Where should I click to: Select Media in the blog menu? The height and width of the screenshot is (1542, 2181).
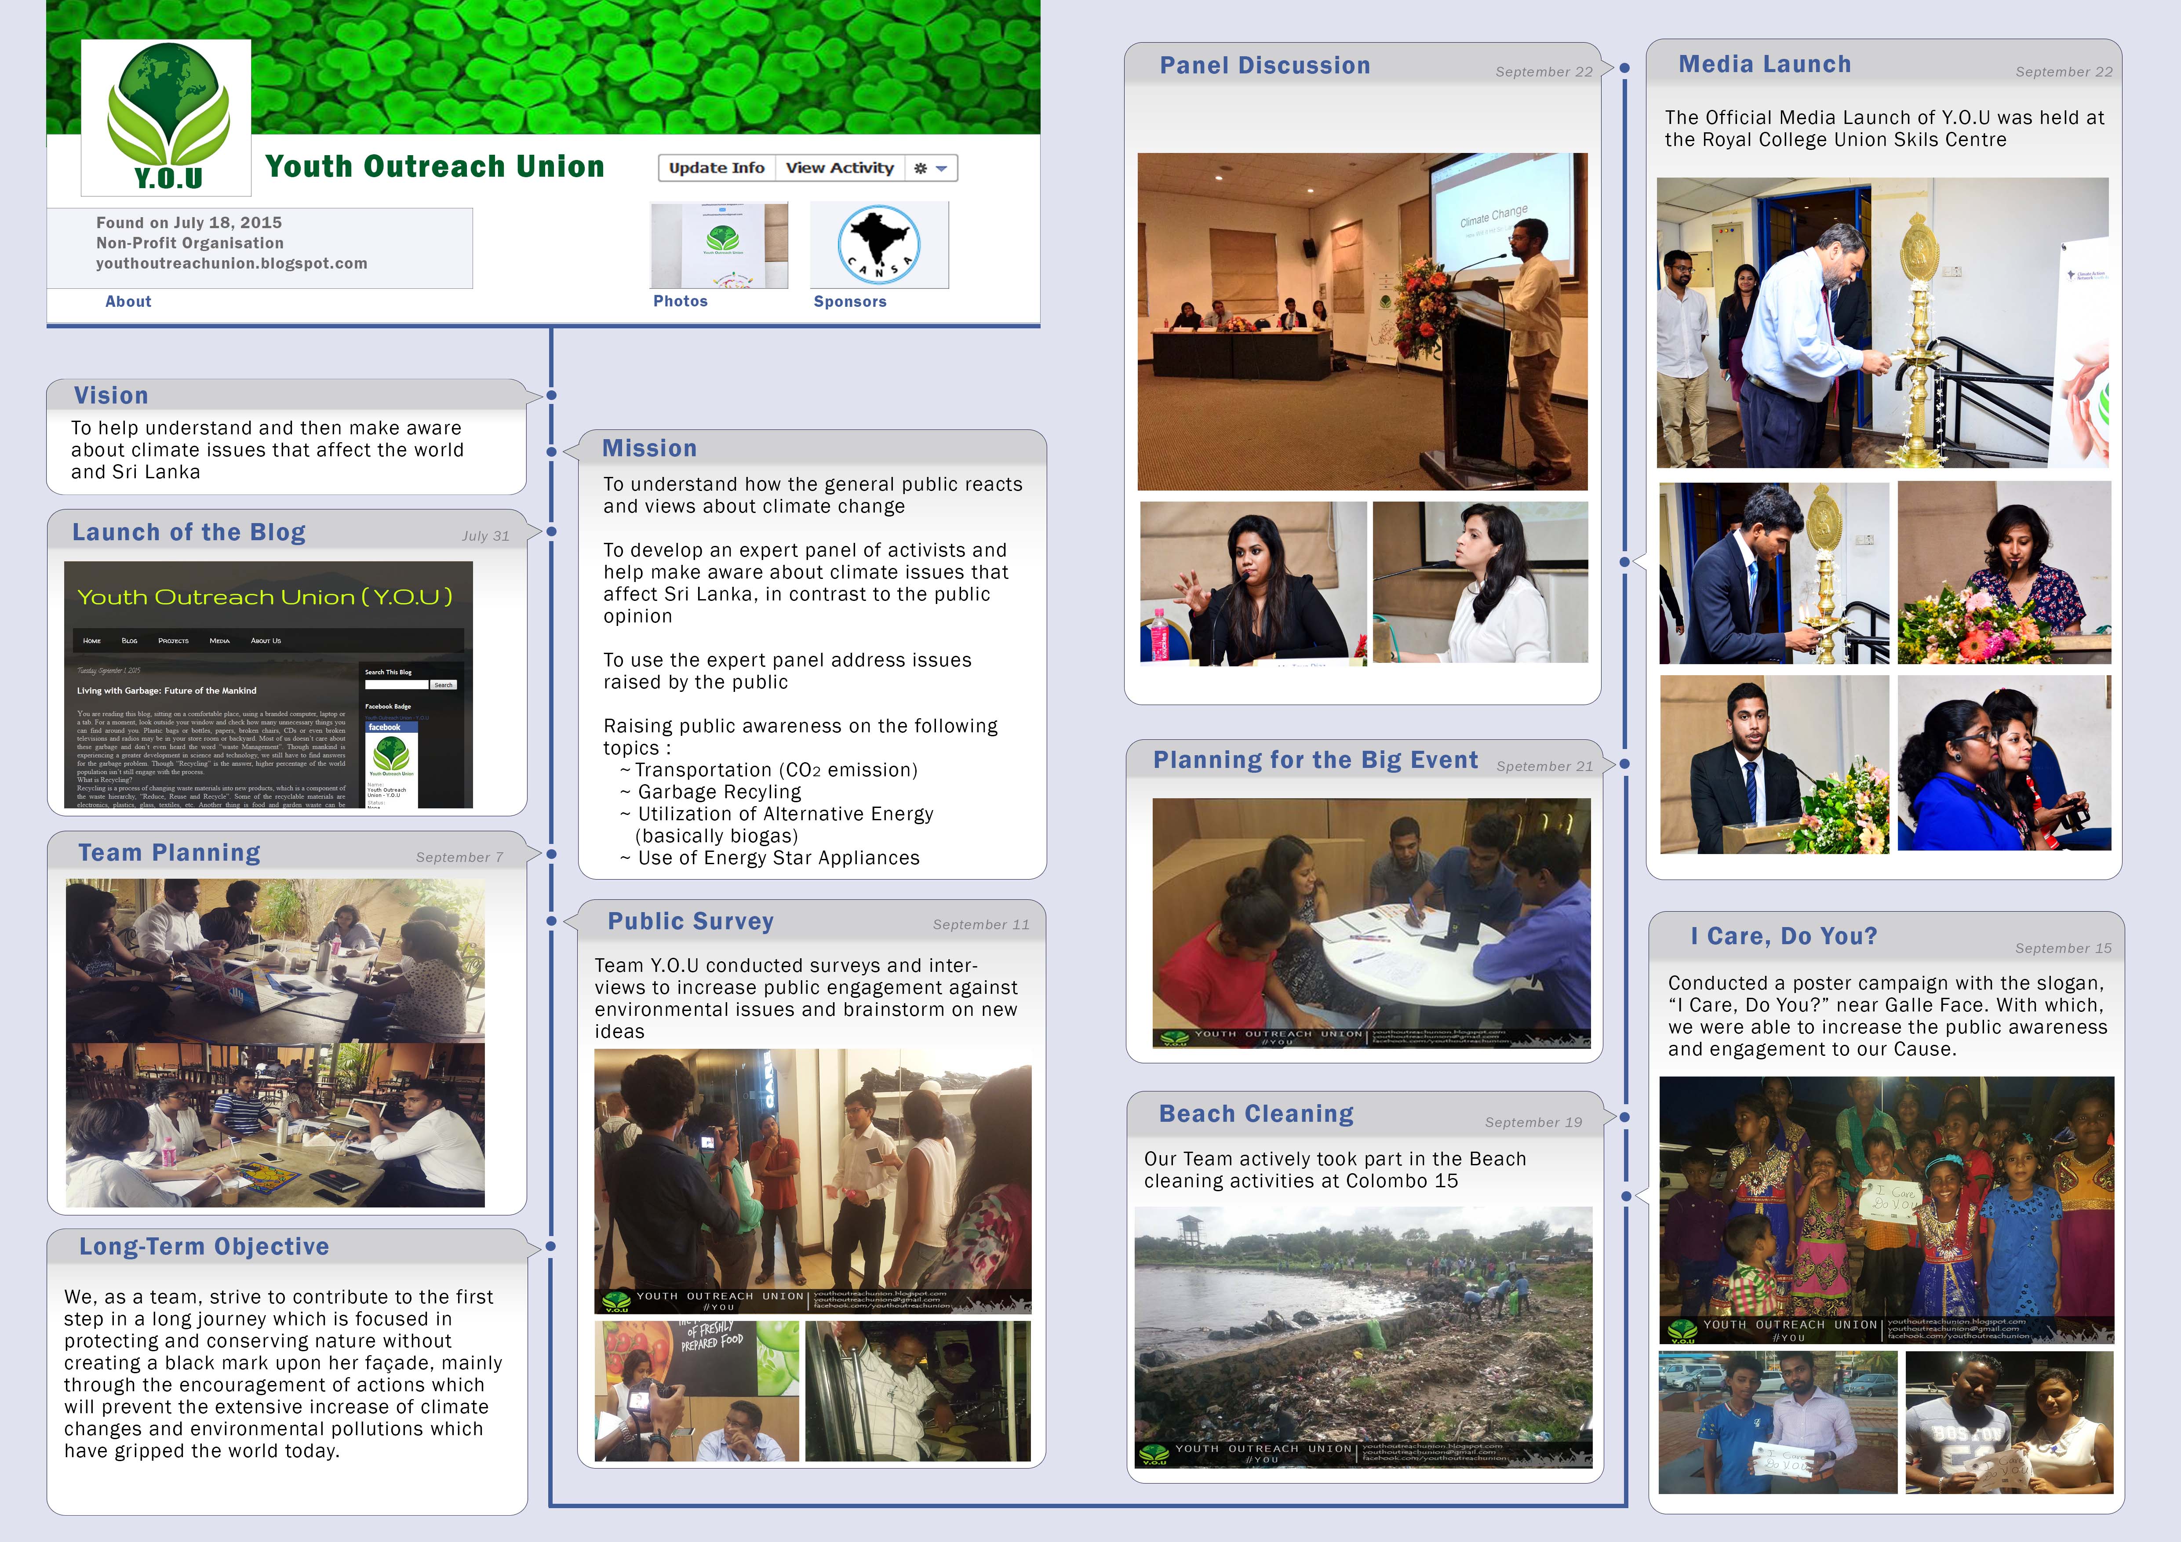tap(219, 641)
